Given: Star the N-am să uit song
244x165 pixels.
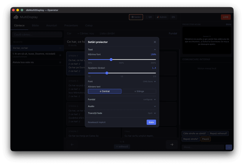Looking at the screenshot, I should [60, 55].
